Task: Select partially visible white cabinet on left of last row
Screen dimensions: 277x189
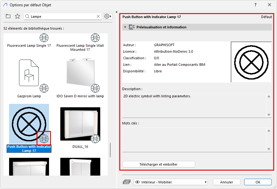Action: (29, 167)
